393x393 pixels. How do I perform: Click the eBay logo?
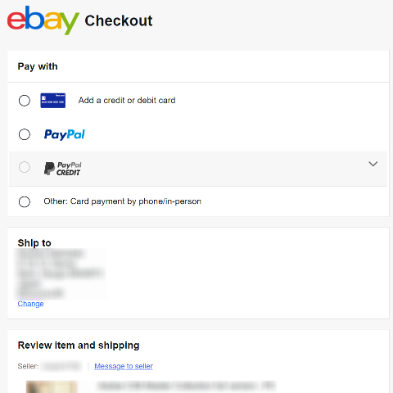click(43, 20)
